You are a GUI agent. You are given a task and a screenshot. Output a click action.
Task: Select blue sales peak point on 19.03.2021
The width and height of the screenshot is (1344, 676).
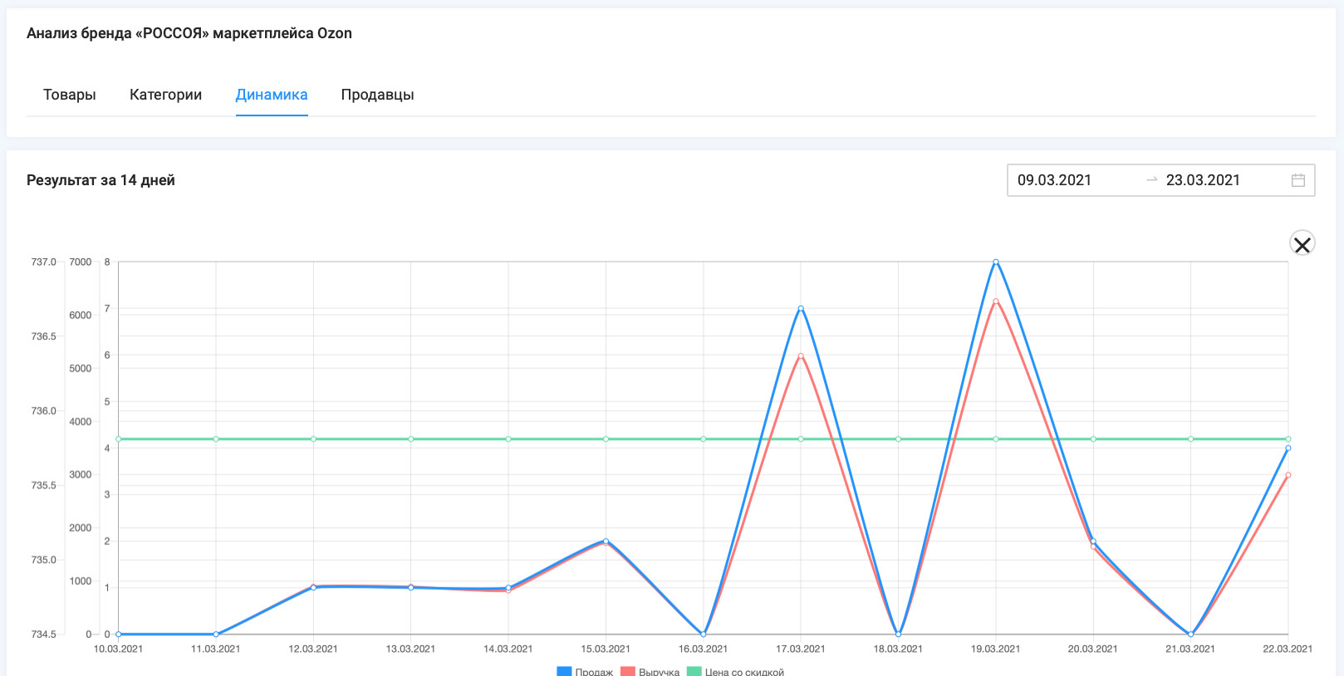pyautogui.click(x=996, y=262)
